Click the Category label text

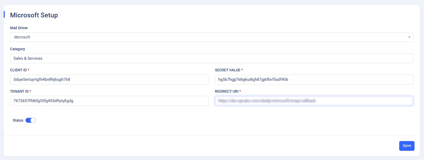coord(17,49)
